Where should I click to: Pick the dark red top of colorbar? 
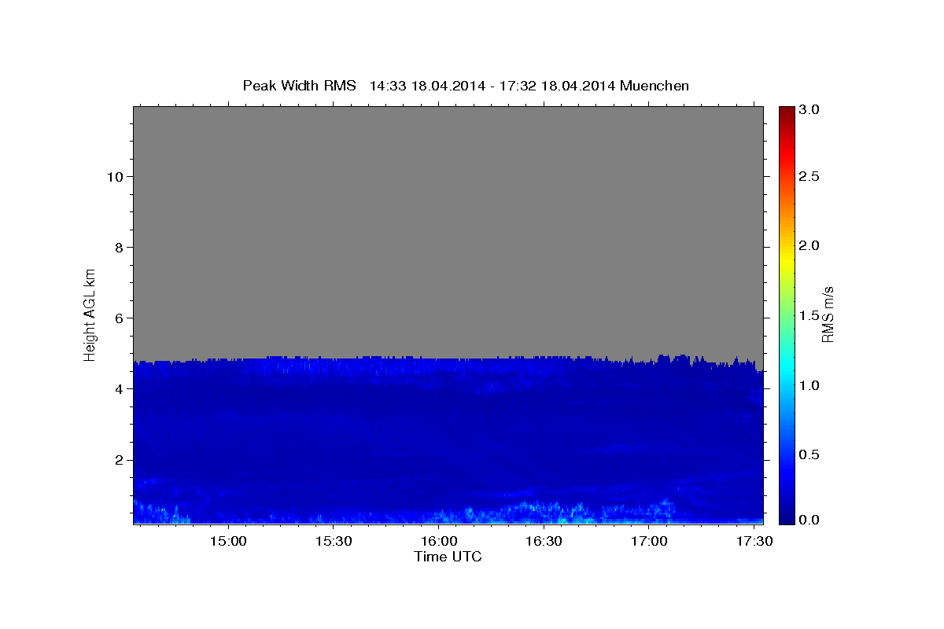(787, 112)
